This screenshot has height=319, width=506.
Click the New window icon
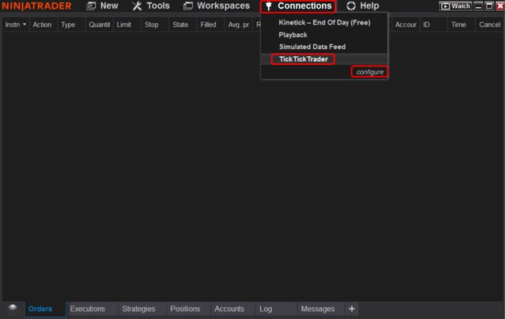coord(92,6)
